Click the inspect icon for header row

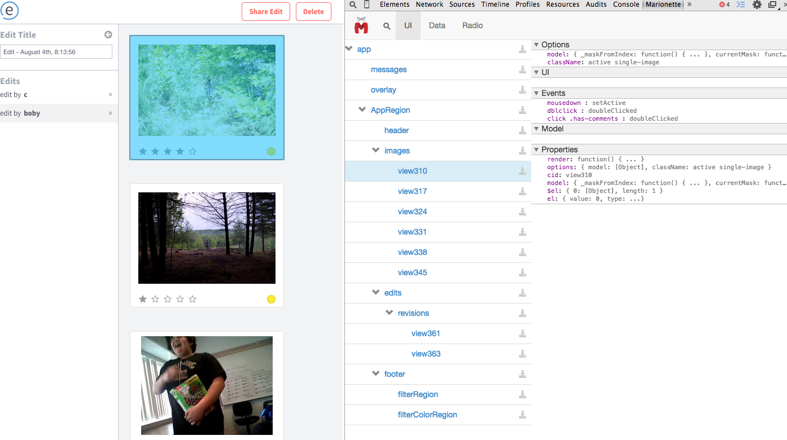pyautogui.click(x=523, y=131)
